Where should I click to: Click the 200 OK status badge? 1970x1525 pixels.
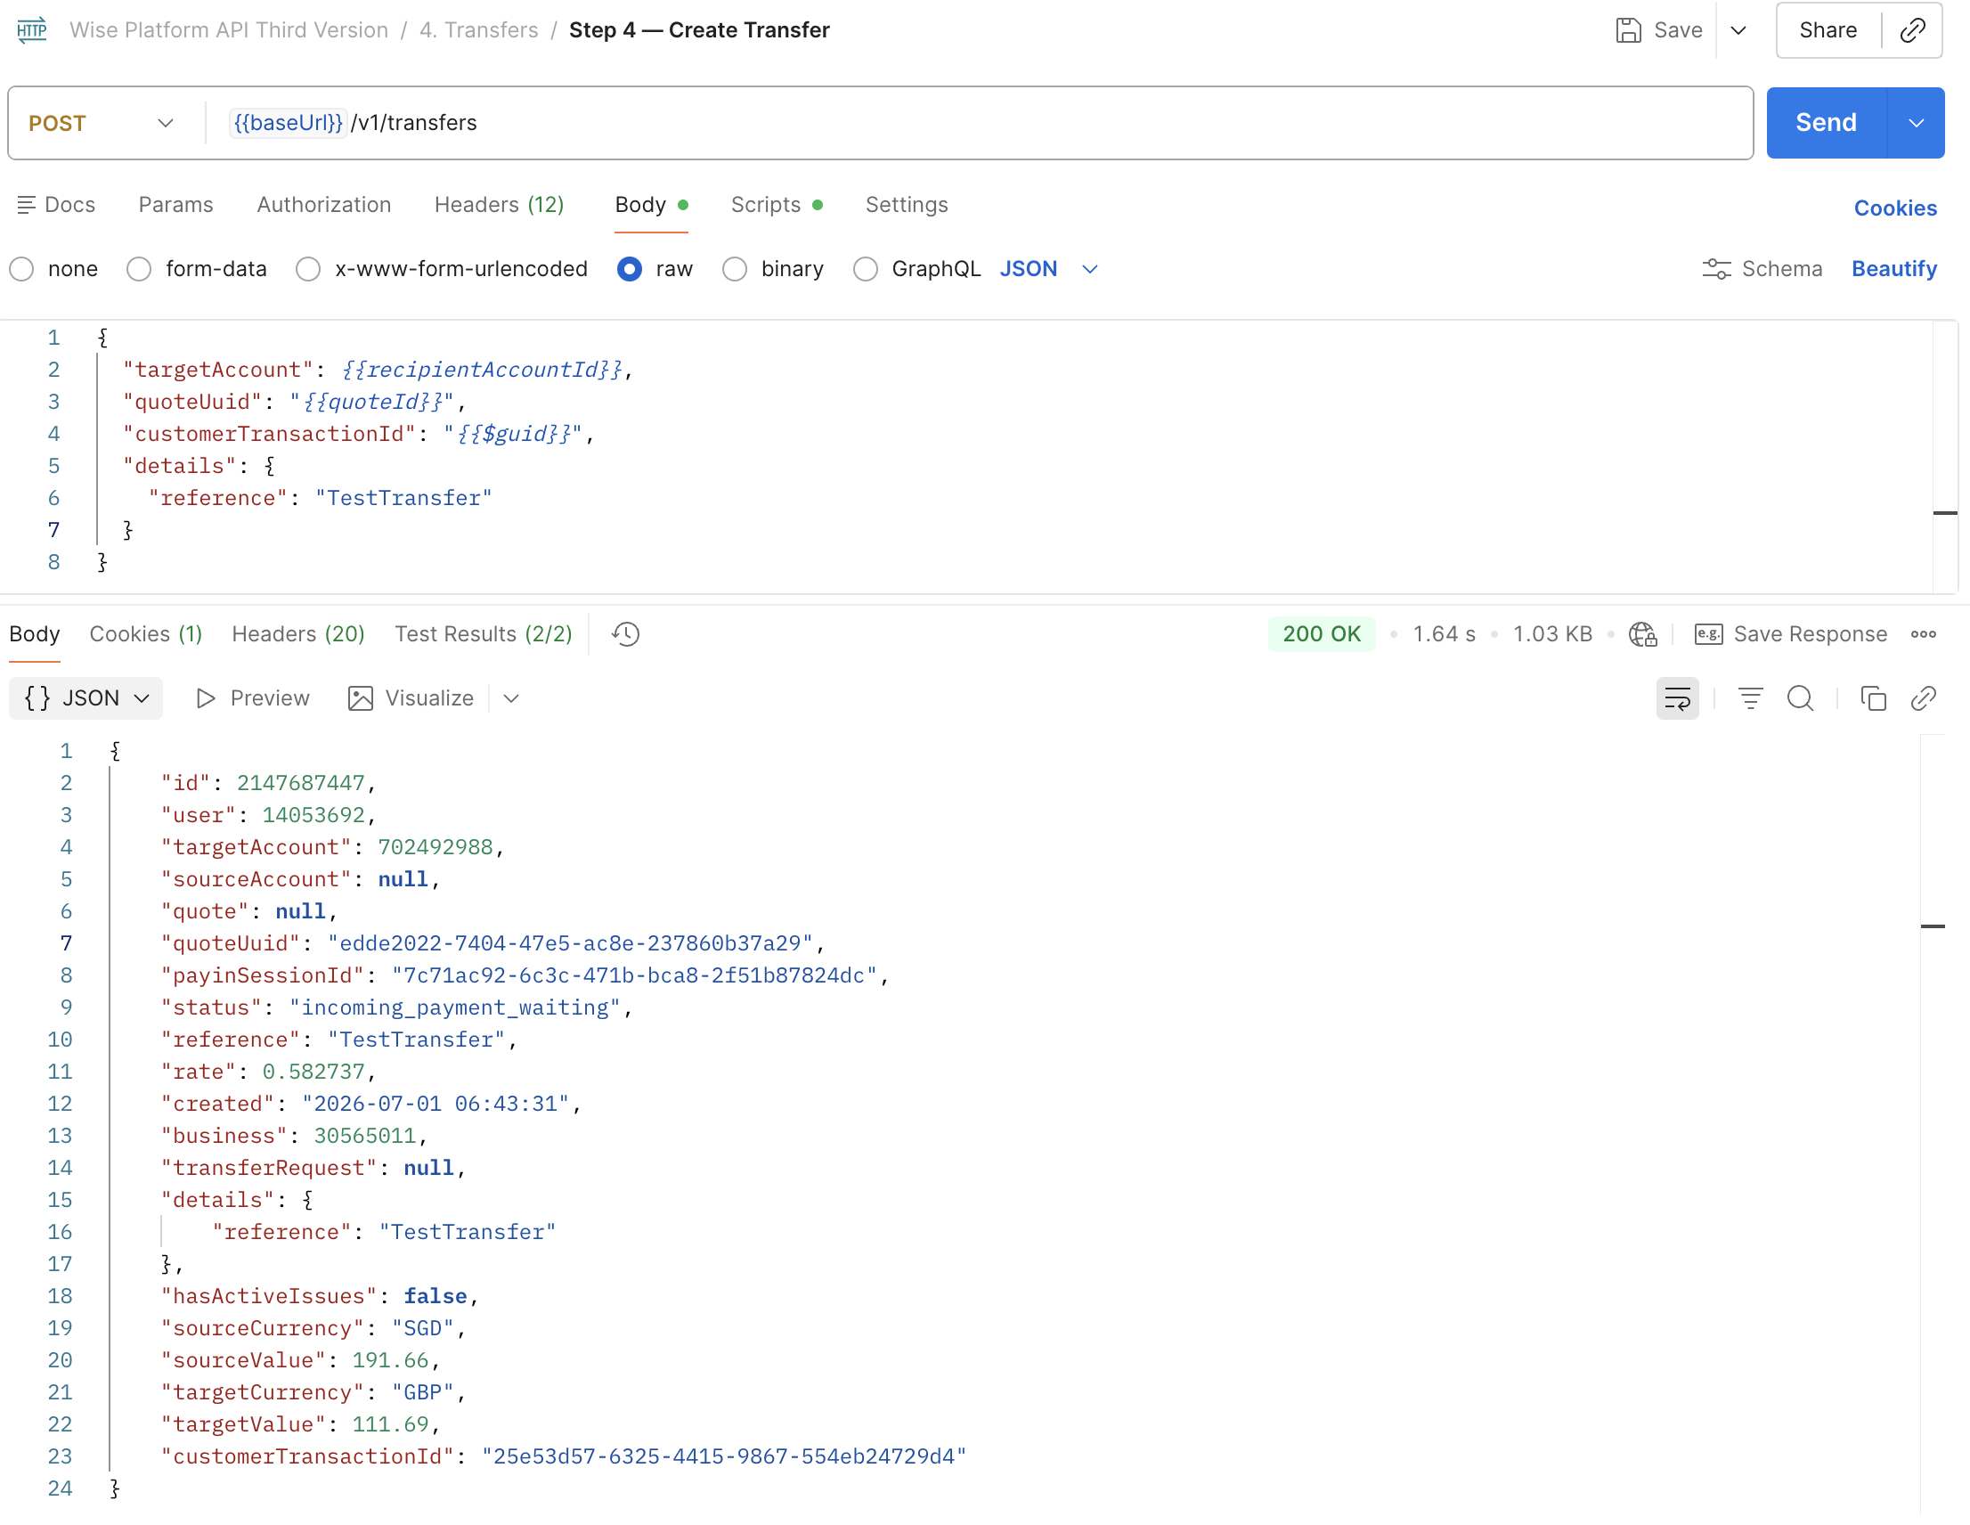[x=1321, y=634]
